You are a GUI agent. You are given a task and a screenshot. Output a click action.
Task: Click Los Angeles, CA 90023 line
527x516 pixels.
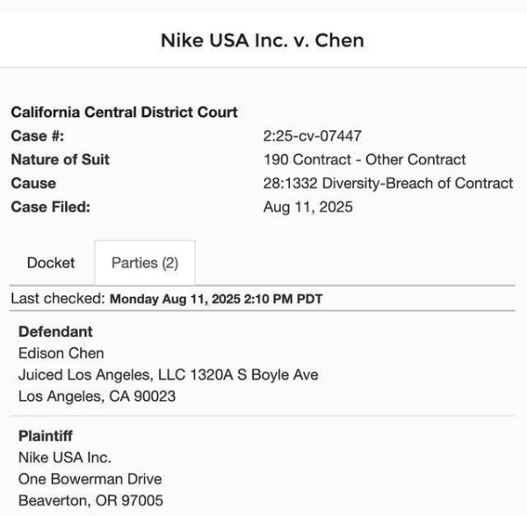click(x=97, y=396)
